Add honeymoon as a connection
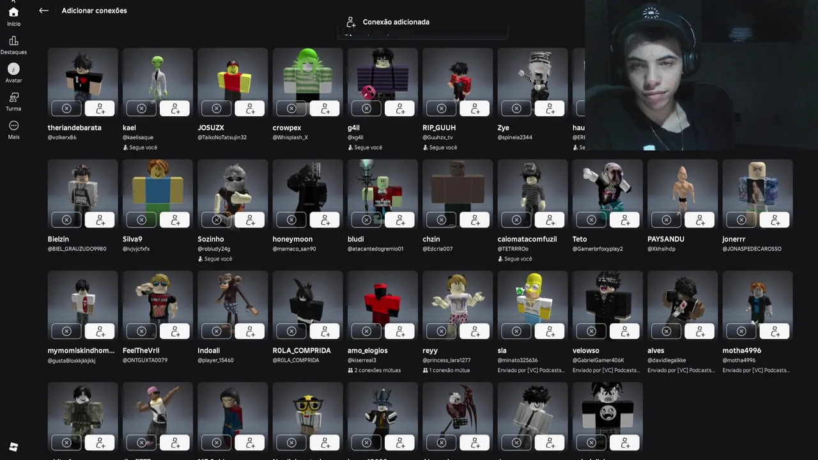818x460 pixels. (x=325, y=220)
